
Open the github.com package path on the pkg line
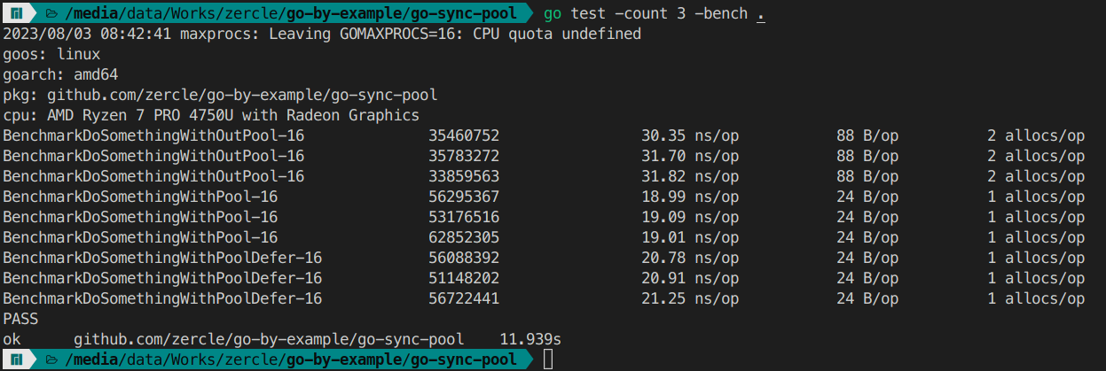pyautogui.click(x=242, y=95)
